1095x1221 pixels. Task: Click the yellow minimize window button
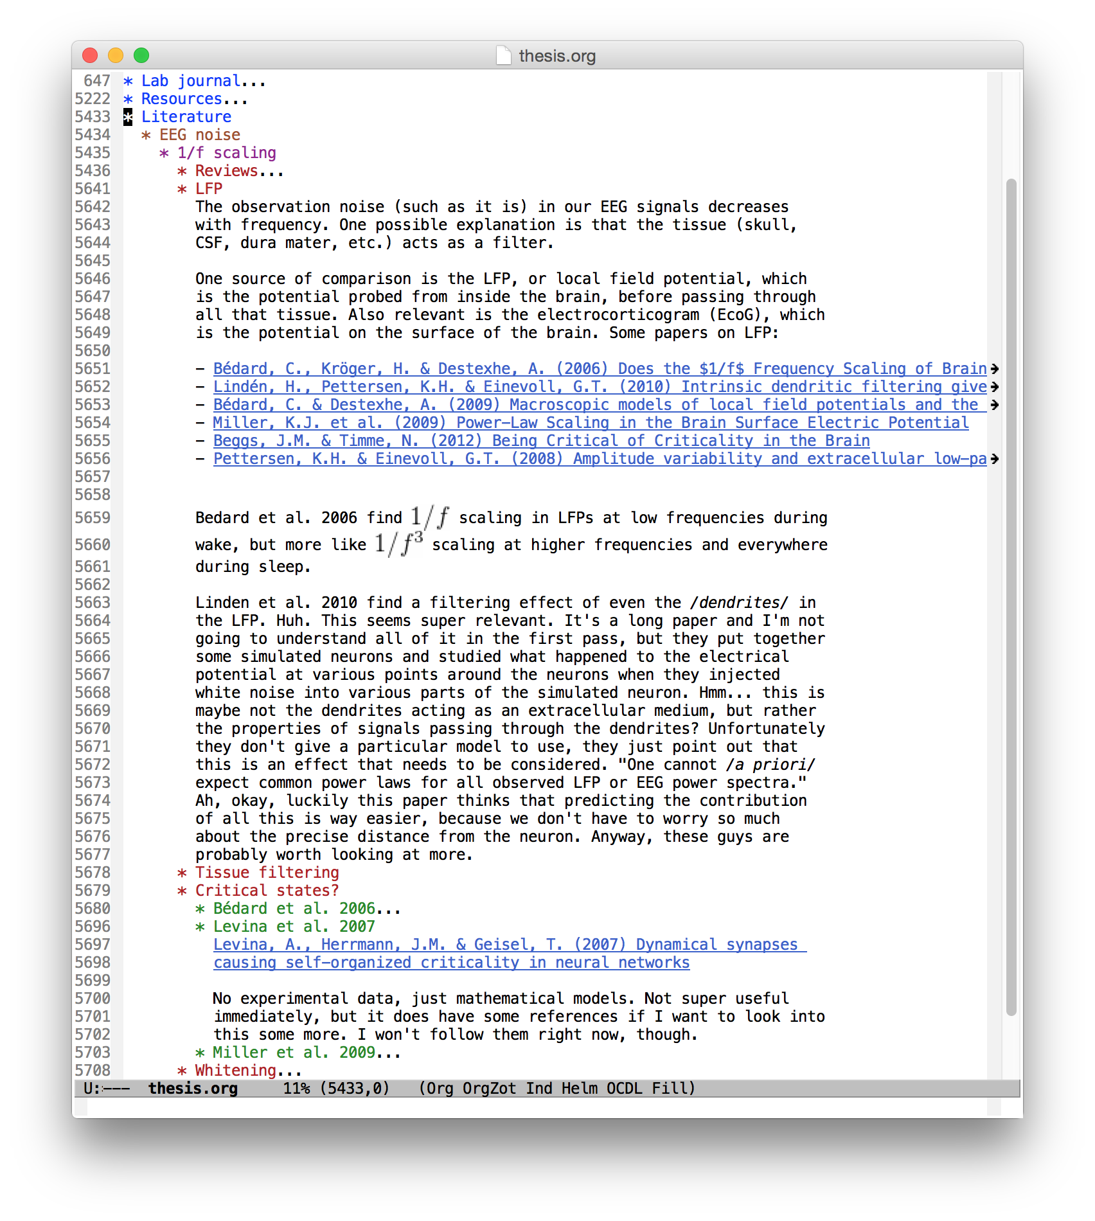tap(116, 56)
